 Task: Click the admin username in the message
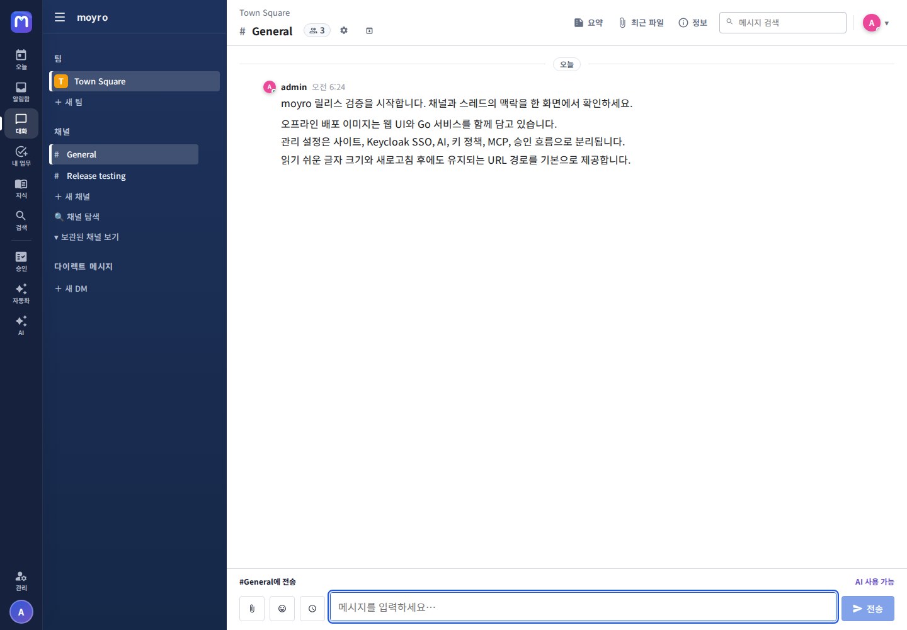(x=294, y=87)
